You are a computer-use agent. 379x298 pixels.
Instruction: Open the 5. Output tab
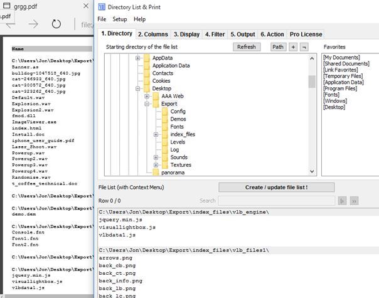coord(243,34)
